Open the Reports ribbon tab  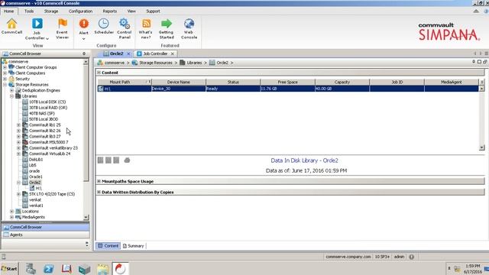pos(110,11)
